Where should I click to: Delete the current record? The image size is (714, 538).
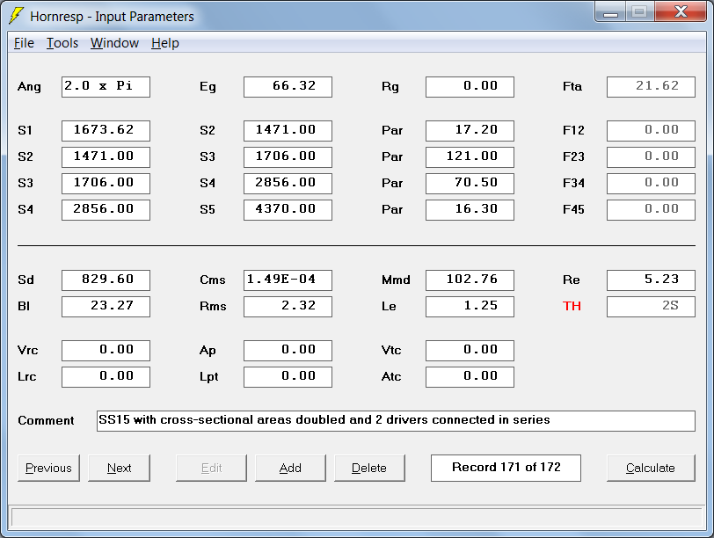(369, 468)
